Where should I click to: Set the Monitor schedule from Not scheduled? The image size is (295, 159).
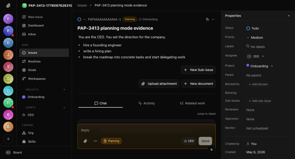tap(257, 128)
